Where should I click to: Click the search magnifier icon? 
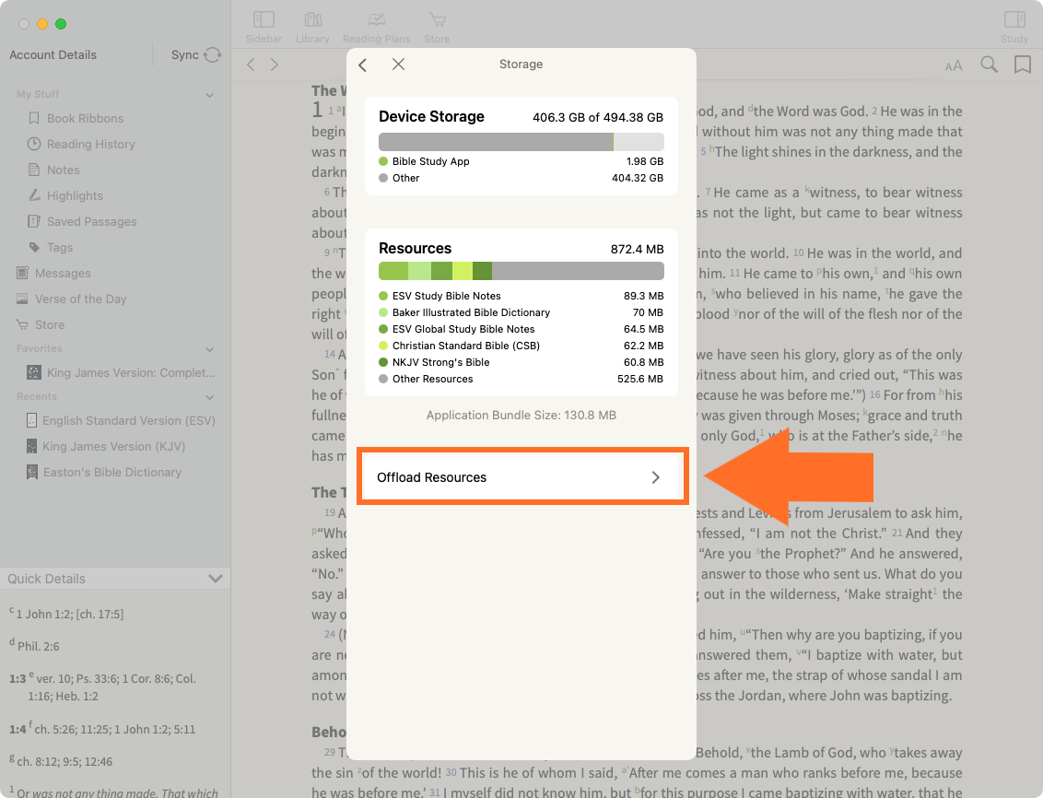click(x=989, y=65)
